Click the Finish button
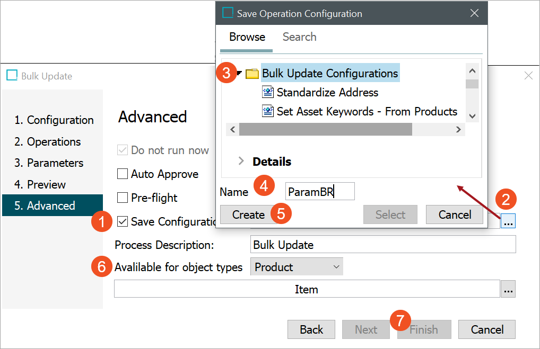Image resolution: width=540 pixels, height=349 pixels. point(424,329)
